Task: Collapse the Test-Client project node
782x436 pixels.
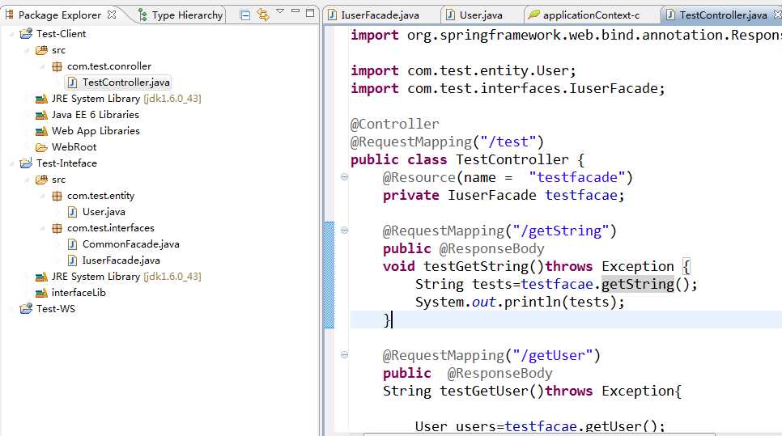Action: pyautogui.click(x=12, y=34)
